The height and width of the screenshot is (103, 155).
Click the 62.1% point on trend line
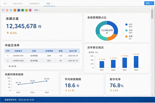(x=18, y=84)
